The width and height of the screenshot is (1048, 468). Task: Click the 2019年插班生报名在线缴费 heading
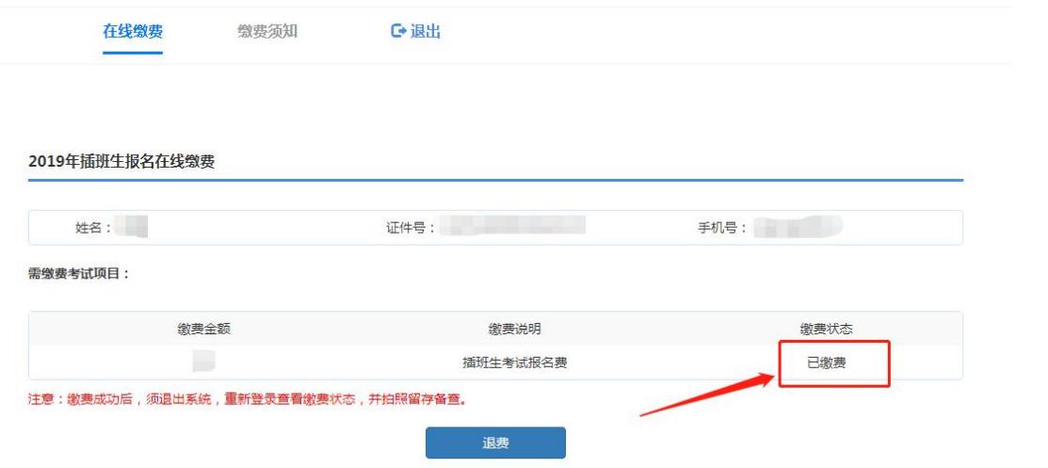(121, 162)
